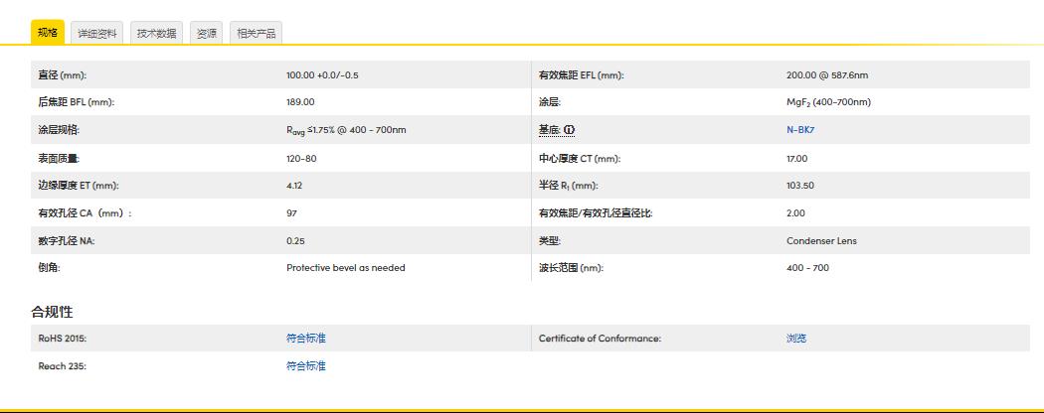Screen dimensions: 1044x413
Task: Click the 中心厚度 CT (mm) label
Action: (580, 158)
